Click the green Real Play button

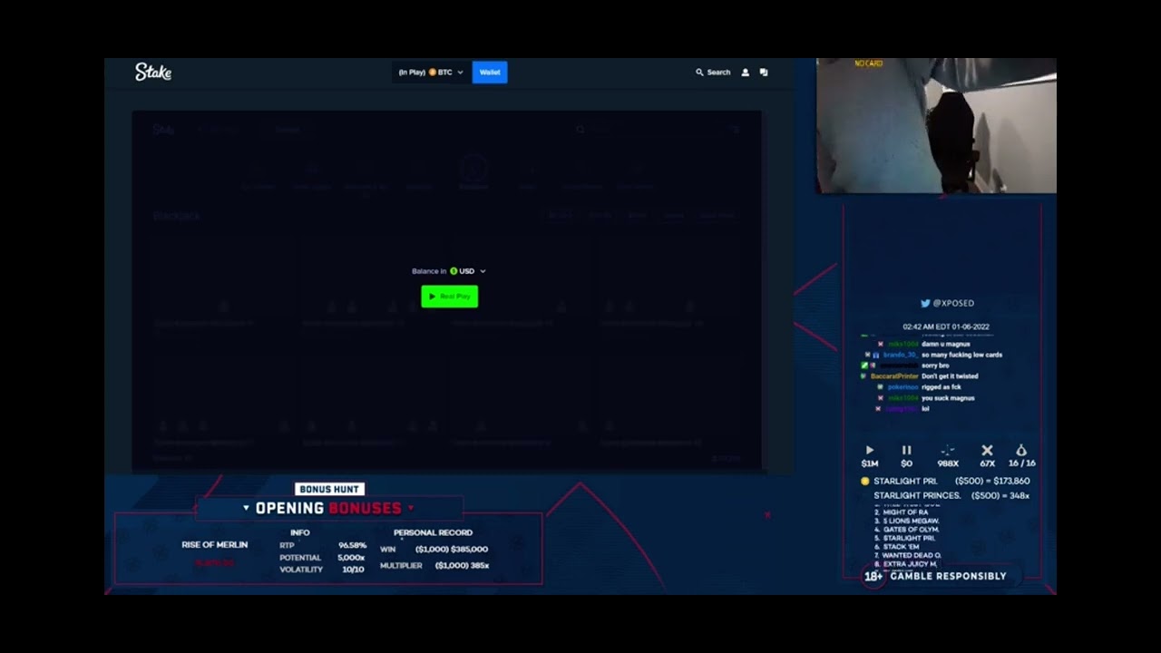coord(449,297)
